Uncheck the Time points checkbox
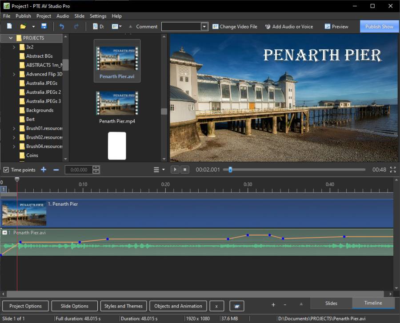Viewport: 400px width, 323px height. click(6, 170)
